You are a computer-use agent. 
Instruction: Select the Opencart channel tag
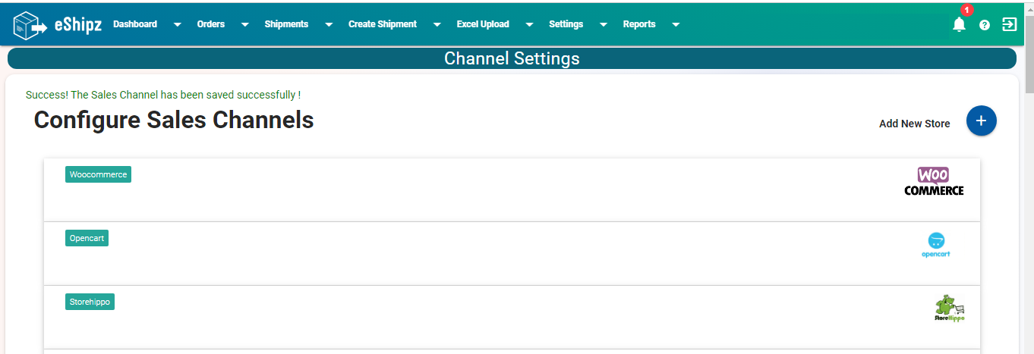87,238
